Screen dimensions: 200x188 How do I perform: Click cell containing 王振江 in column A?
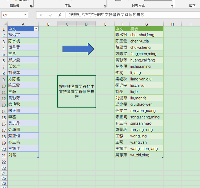tap(23, 148)
